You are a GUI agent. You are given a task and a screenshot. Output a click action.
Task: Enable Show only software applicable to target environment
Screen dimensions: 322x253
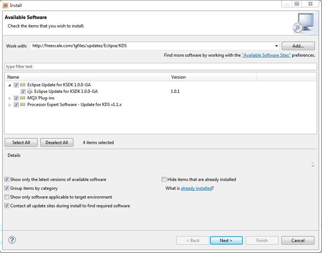click(7, 197)
